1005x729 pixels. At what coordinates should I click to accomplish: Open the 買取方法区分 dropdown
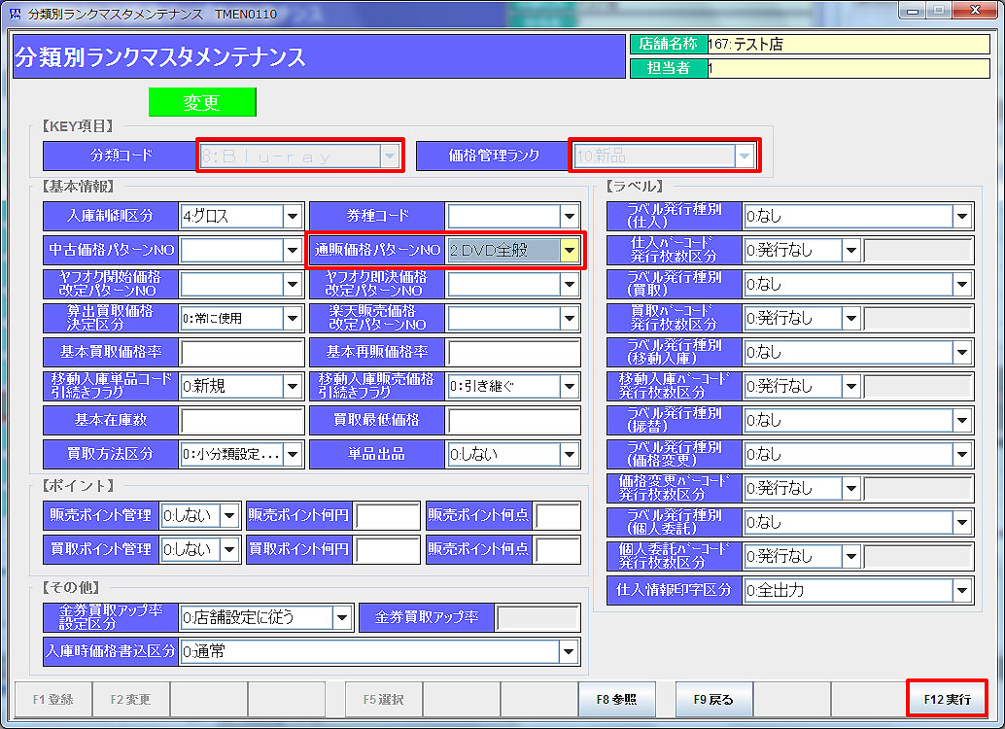(293, 453)
